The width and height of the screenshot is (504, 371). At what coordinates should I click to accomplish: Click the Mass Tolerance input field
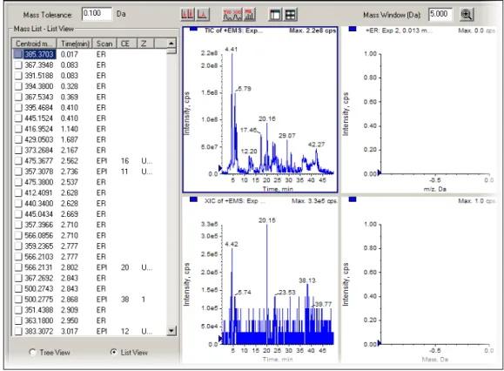[97, 14]
